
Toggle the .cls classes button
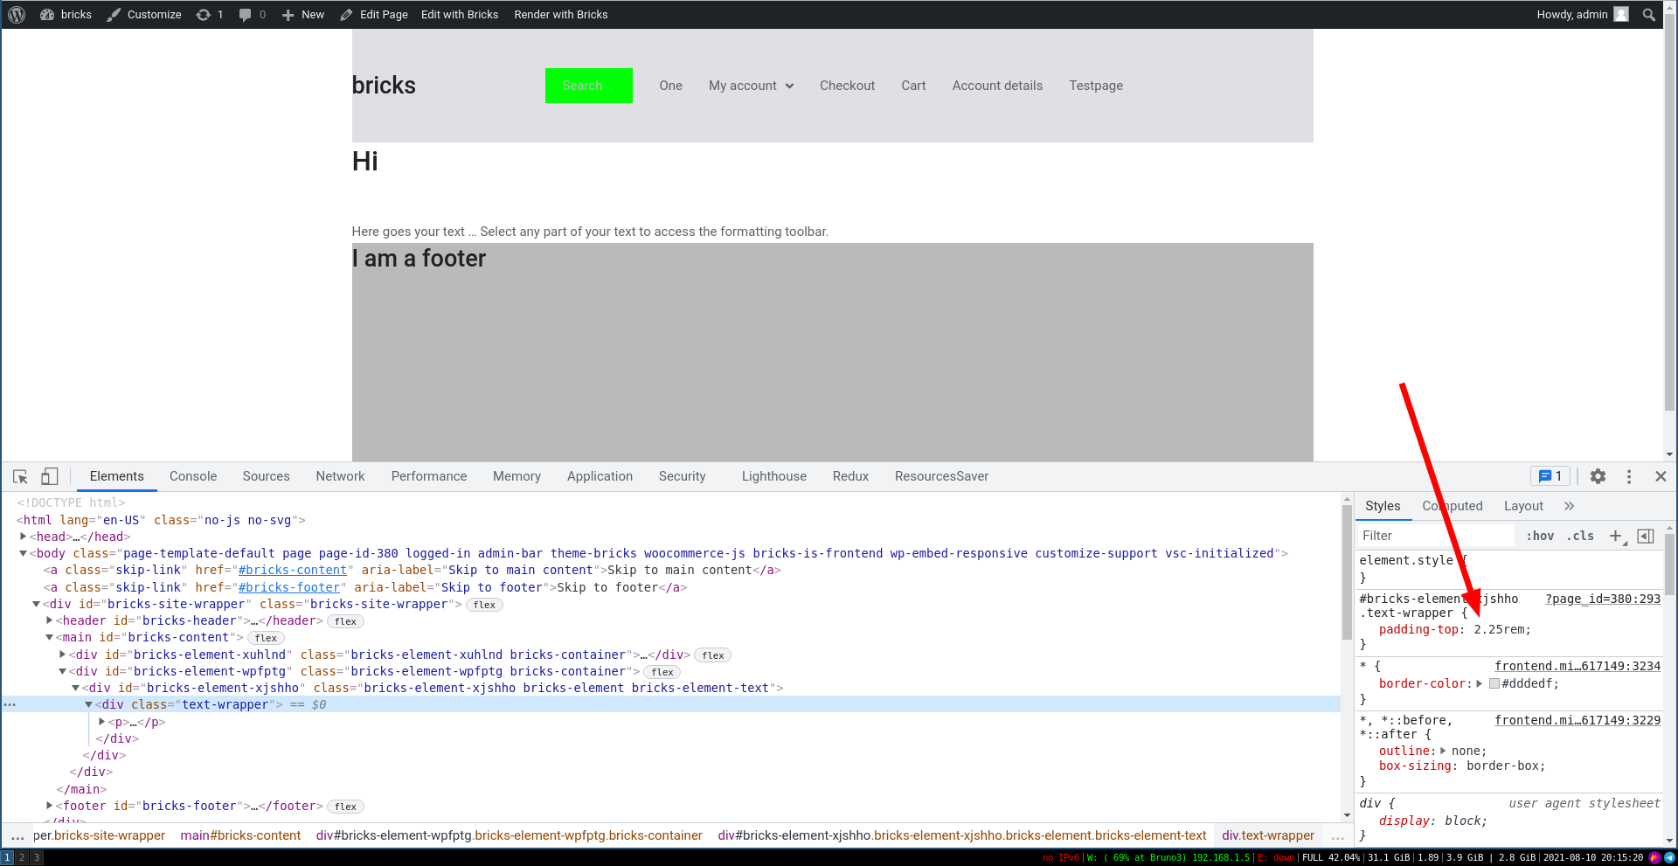click(x=1580, y=536)
